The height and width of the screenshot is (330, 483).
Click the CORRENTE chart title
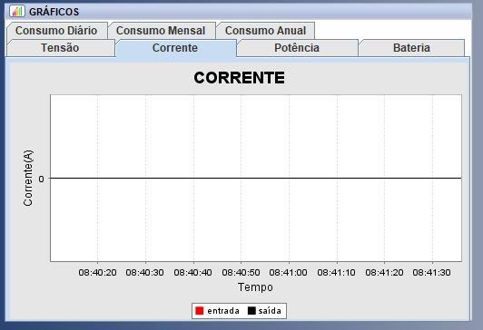point(239,77)
